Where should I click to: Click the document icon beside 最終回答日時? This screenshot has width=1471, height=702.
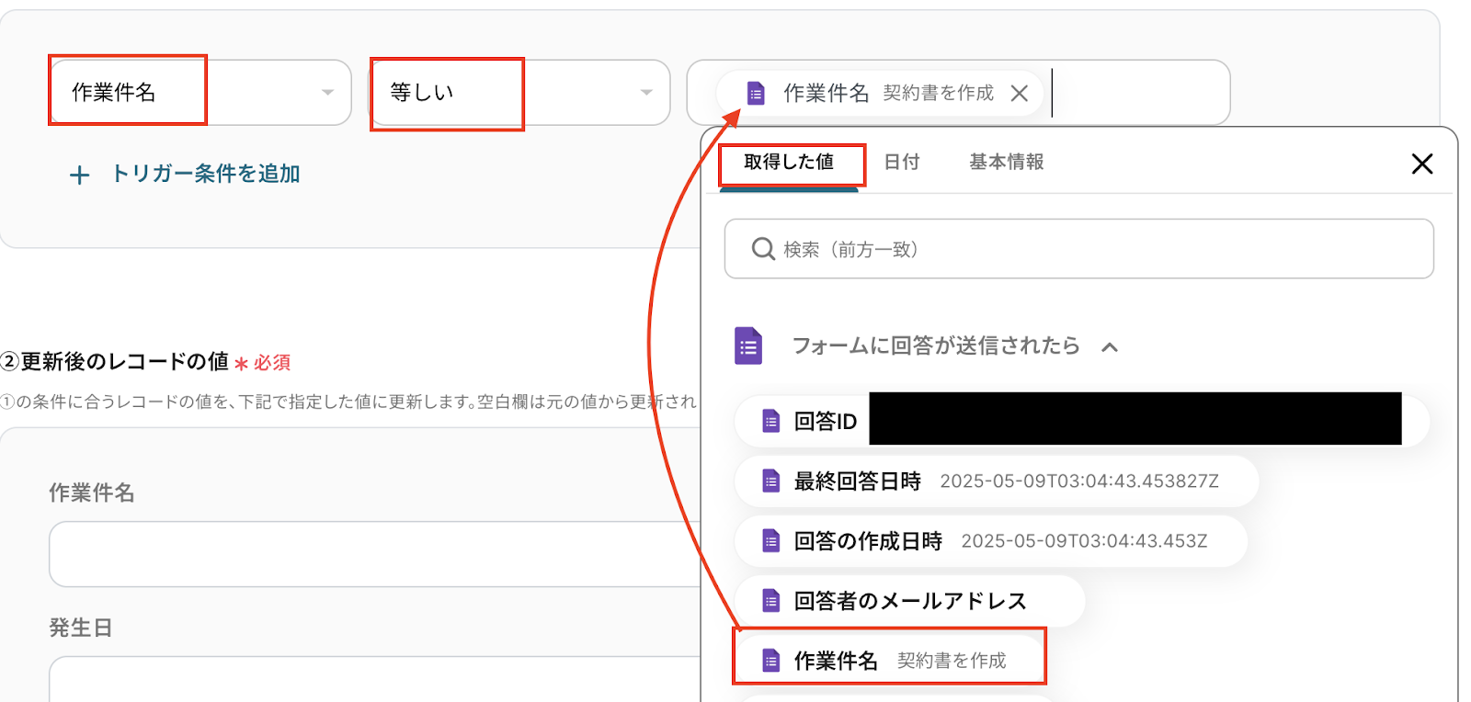tap(771, 481)
